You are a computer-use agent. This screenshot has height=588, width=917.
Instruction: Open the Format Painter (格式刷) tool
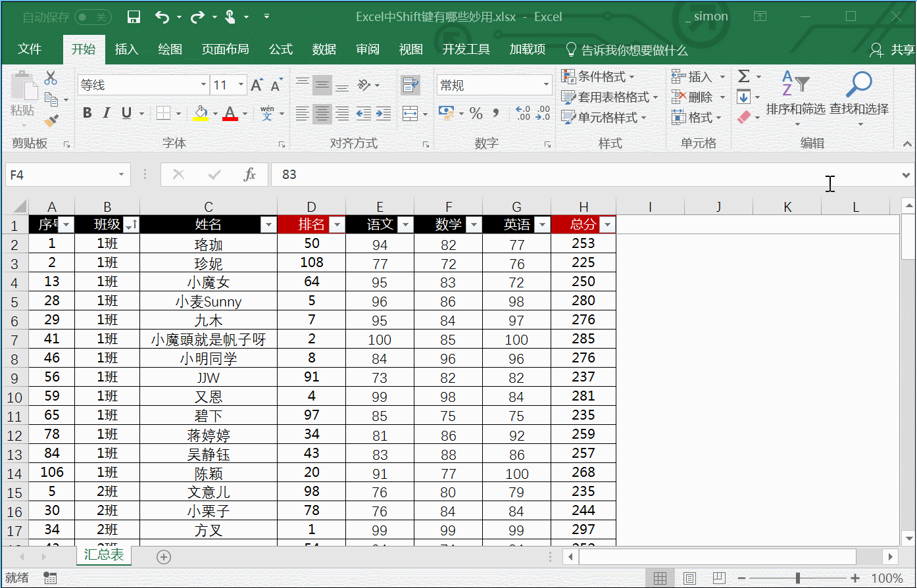coord(49,120)
